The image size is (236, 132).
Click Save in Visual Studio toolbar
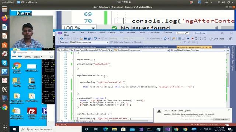click(85, 38)
